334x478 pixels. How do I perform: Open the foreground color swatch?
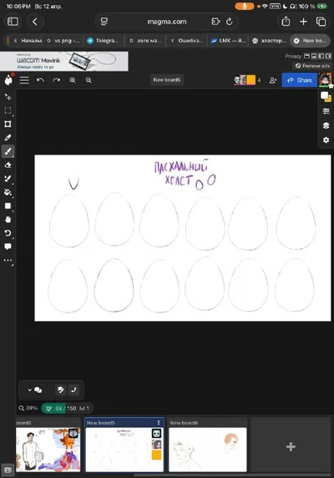(325, 94)
